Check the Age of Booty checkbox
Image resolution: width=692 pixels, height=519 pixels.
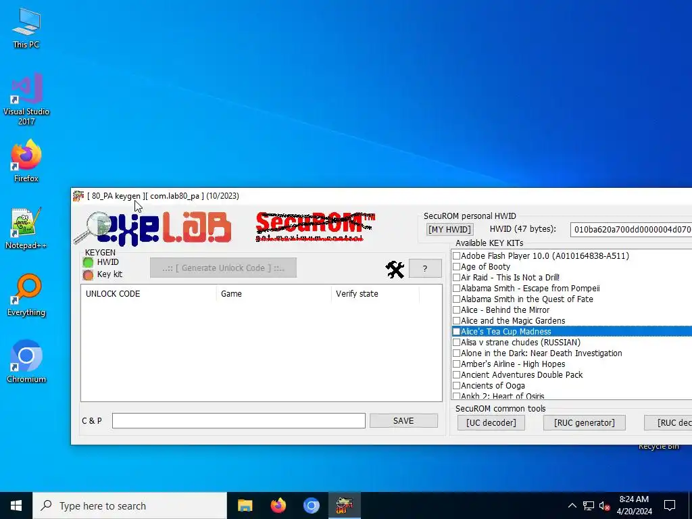coord(457,266)
